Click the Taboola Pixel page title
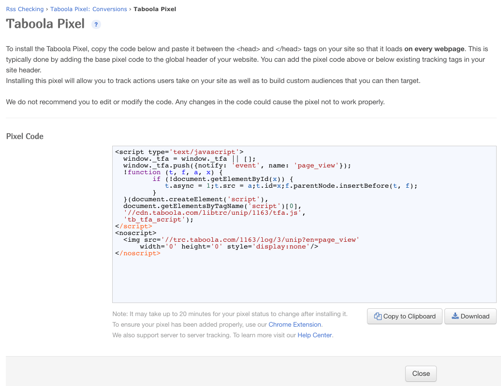Screen dimensions: 501x386 [x=45, y=24]
